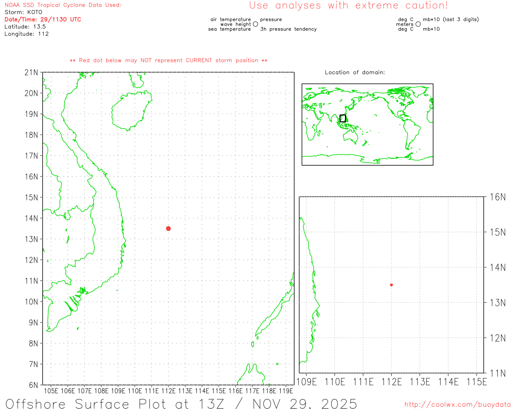Viewport: 511px width, 409px height.
Task: Select the 'Use analyses with extreme caution!' warning
Action: 348,6
